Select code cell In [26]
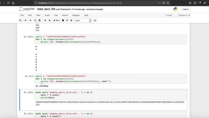209x118 pixels. coord(110,39)
